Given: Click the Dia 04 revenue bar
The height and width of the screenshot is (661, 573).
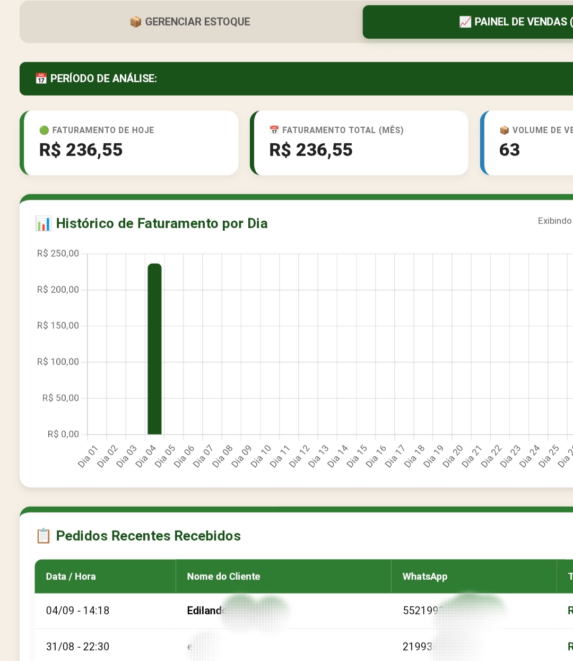Looking at the screenshot, I should pos(154,349).
